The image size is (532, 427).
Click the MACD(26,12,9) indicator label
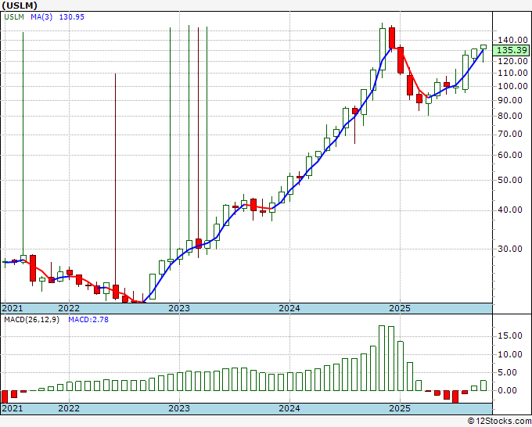tap(31, 320)
